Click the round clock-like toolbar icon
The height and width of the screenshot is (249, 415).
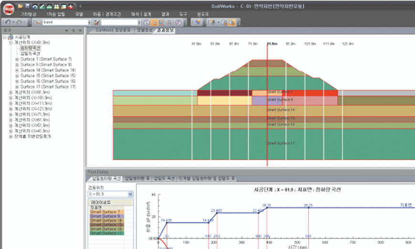coord(146,22)
